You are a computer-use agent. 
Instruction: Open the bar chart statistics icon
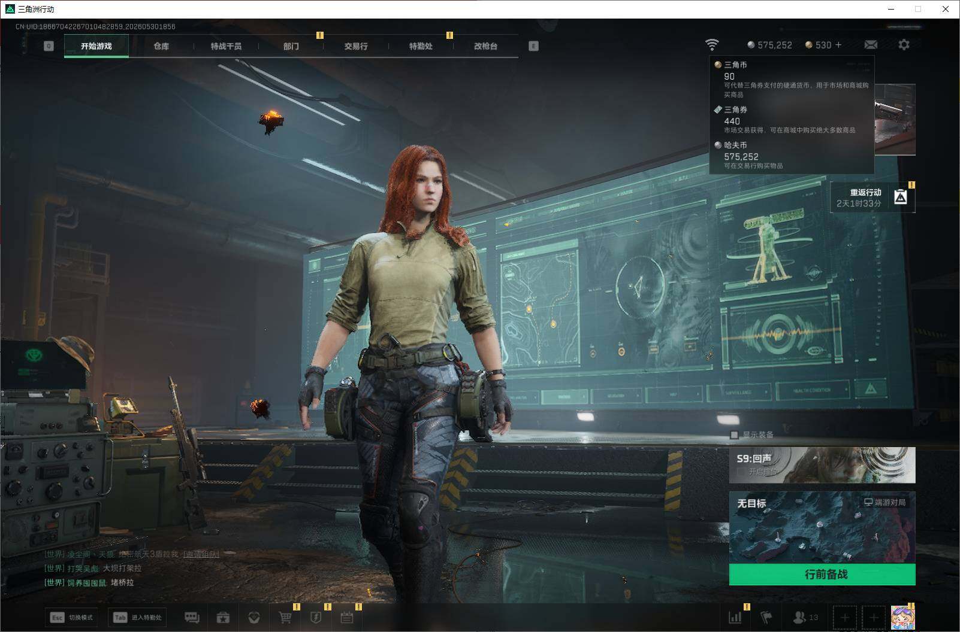[x=735, y=617]
